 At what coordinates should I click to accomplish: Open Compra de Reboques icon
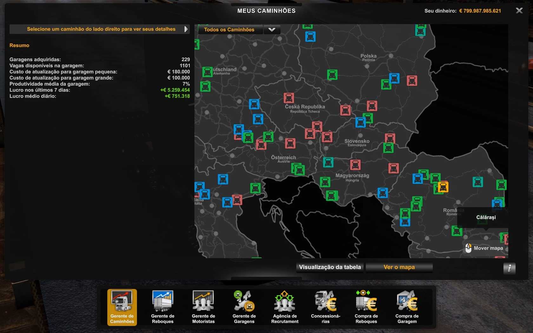point(366,307)
